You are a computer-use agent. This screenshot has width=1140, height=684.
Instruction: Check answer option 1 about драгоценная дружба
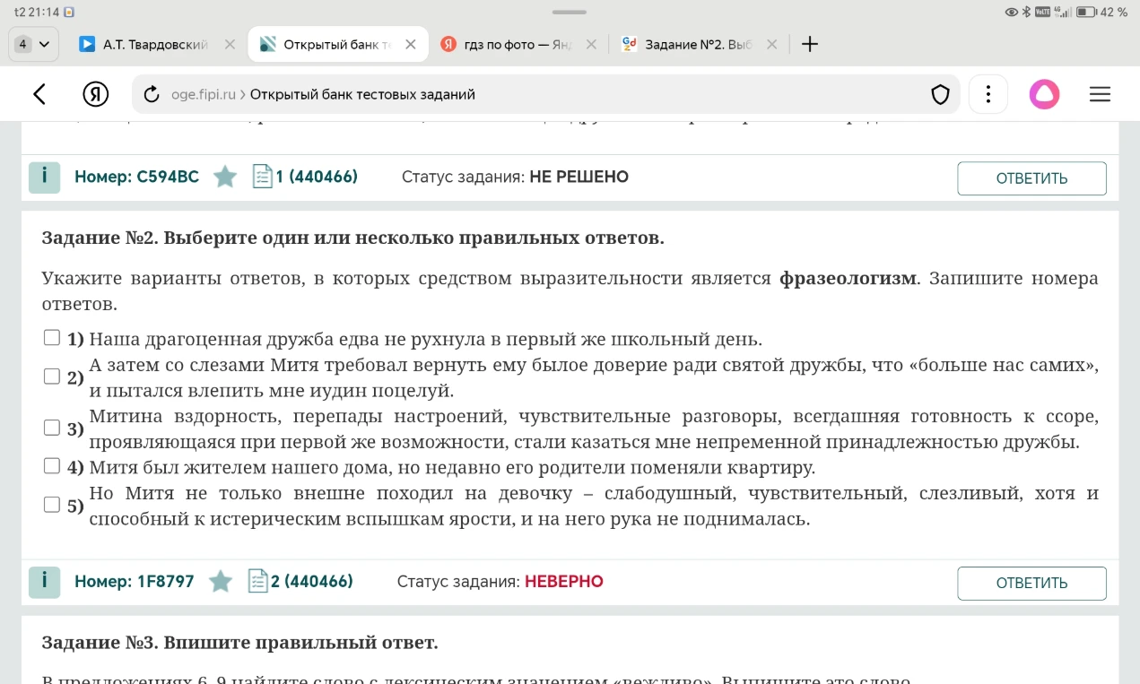52,338
